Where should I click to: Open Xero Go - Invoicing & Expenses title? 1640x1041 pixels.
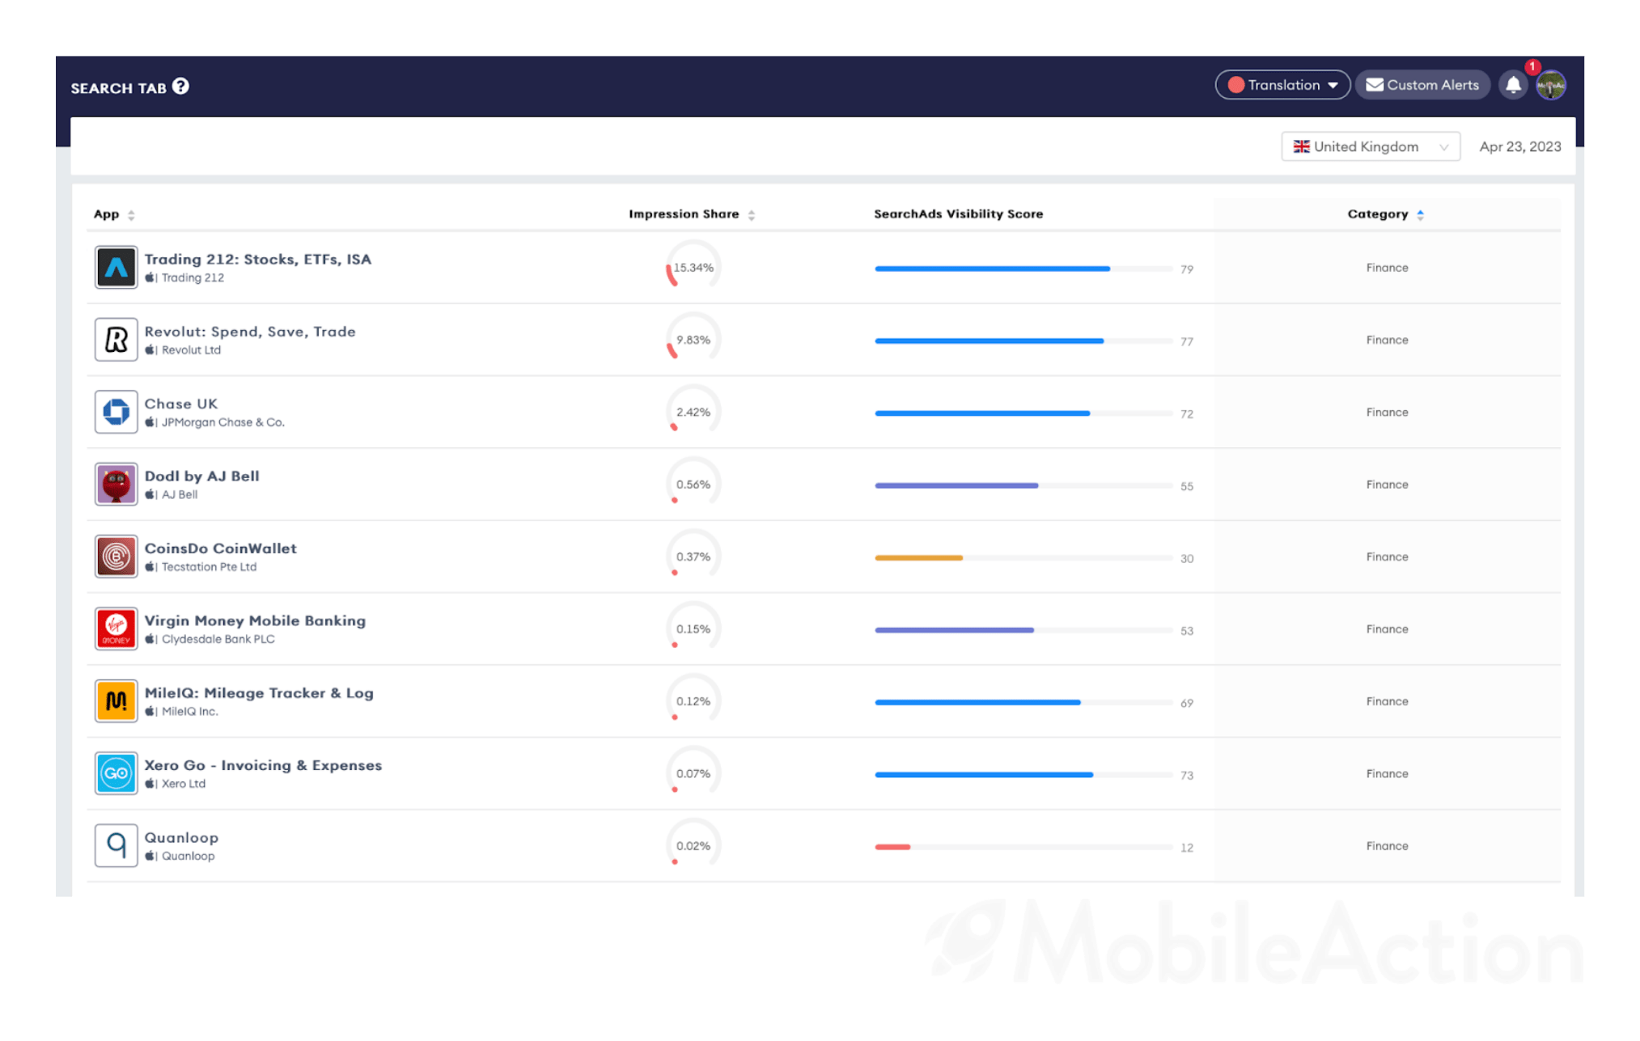pos(263,765)
